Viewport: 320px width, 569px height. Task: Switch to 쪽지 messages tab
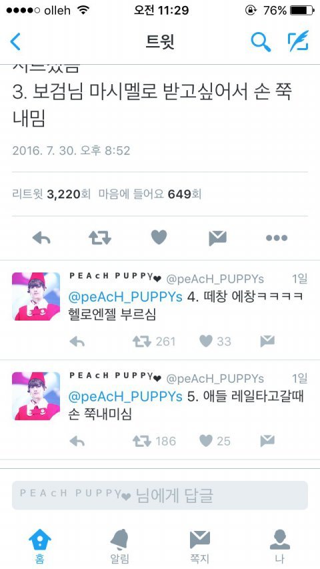(200, 546)
